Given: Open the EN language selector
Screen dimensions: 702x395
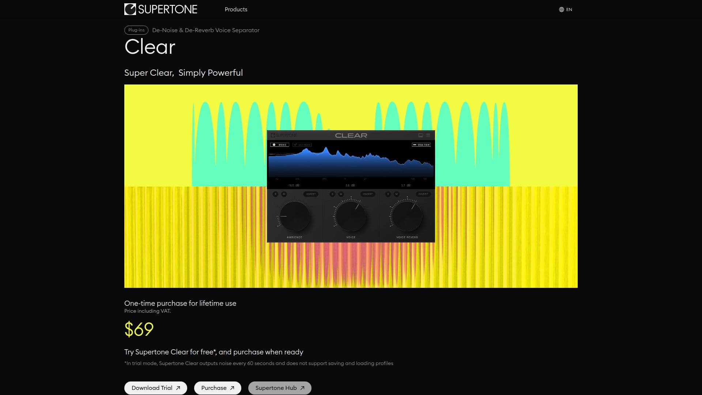Looking at the screenshot, I should [566, 10].
